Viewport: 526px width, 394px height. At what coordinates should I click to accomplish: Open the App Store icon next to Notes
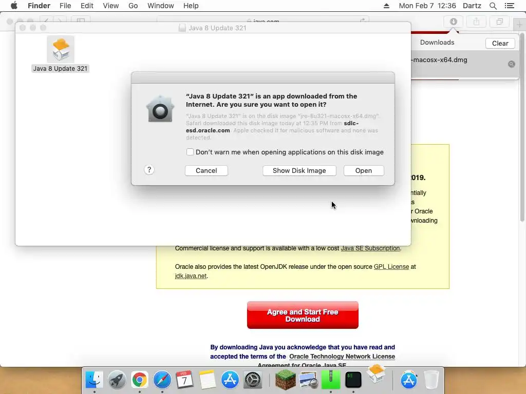230,380
